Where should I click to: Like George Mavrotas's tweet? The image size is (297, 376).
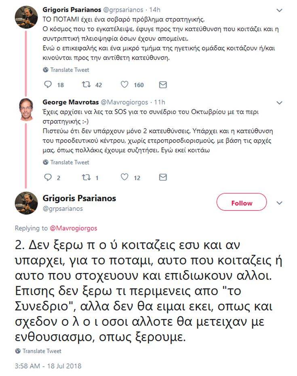[125, 177]
